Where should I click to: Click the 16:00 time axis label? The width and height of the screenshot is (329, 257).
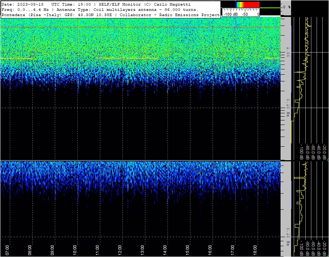pos(210,250)
